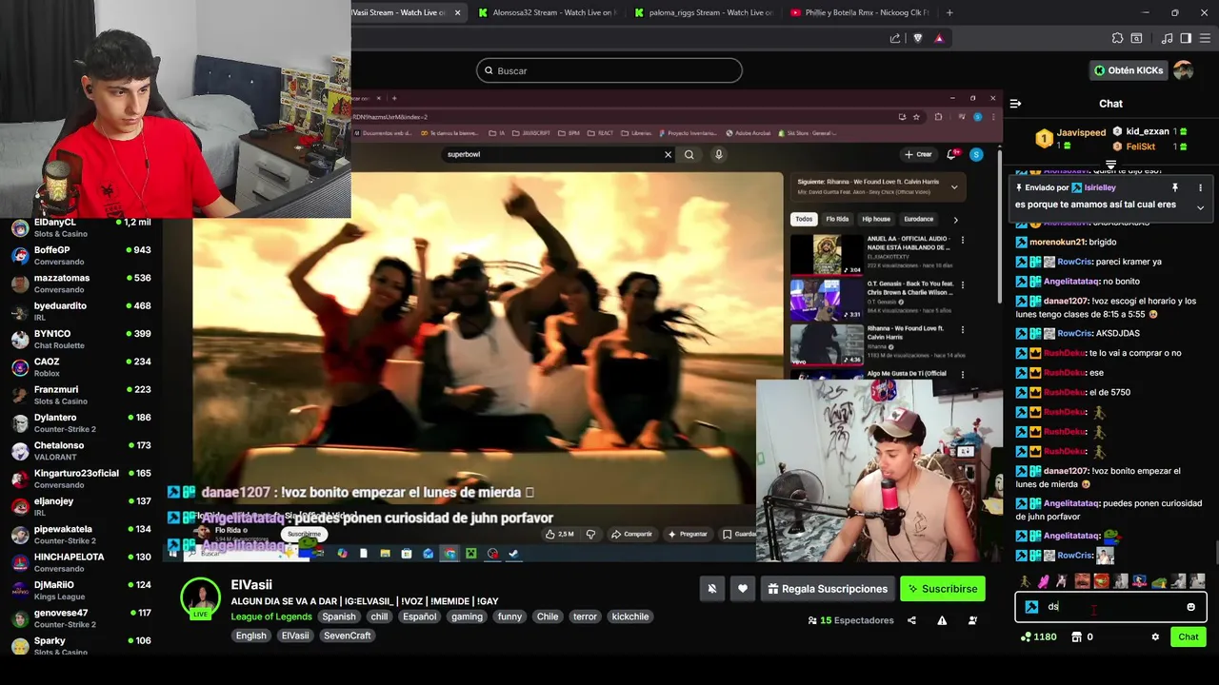Click the Suscribirse button

tap(943, 589)
